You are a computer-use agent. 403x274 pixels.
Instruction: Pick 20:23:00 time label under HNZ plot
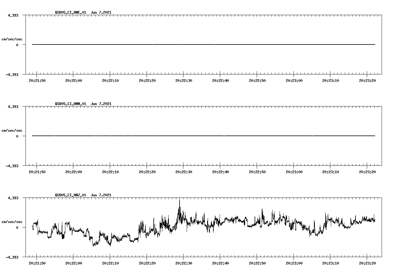click(294, 263)
